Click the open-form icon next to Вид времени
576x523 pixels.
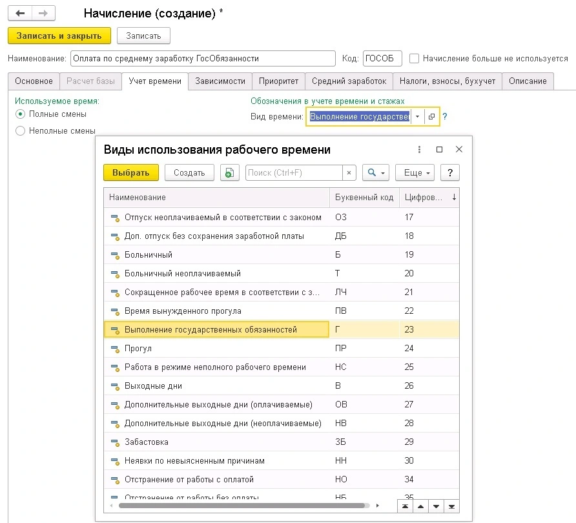point(432,117)
